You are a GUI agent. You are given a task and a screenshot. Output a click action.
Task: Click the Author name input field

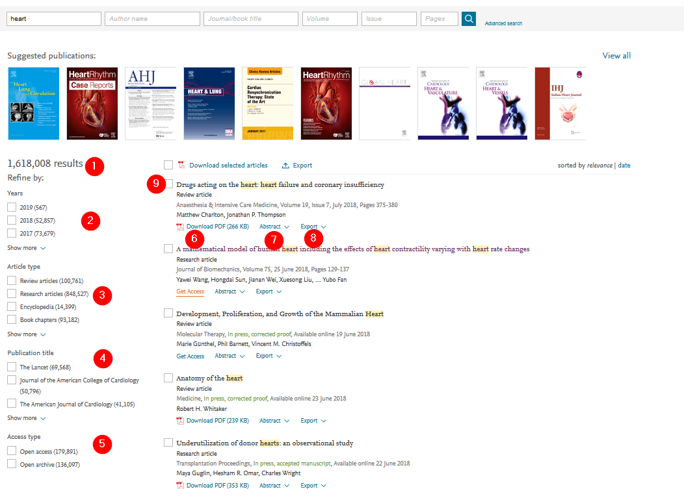151,19
